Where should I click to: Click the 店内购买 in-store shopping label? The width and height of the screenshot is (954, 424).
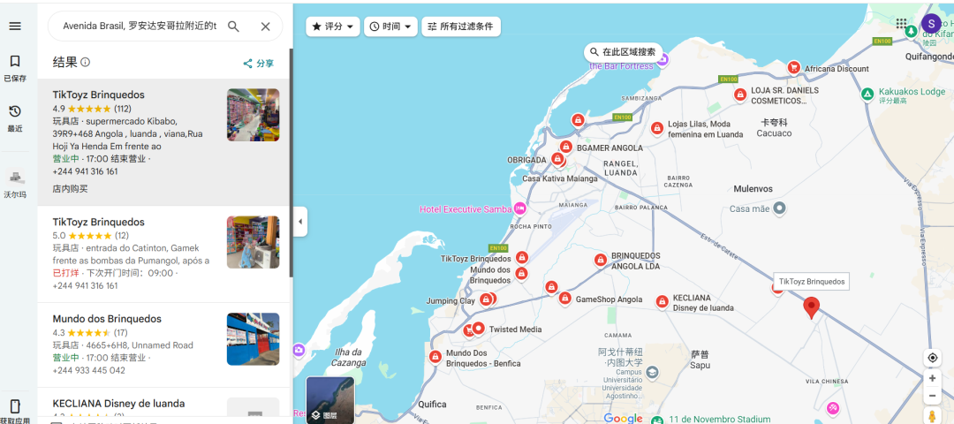pos(70,189)
